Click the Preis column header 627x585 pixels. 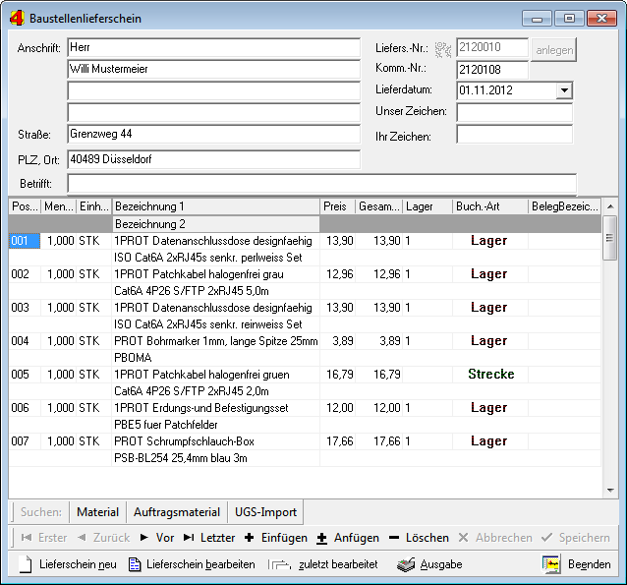[337, 206]
